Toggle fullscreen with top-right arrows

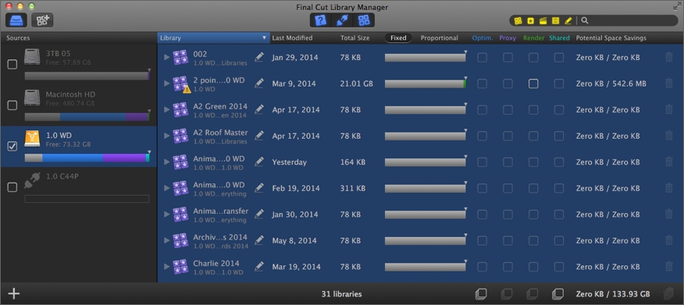(677, 6)
